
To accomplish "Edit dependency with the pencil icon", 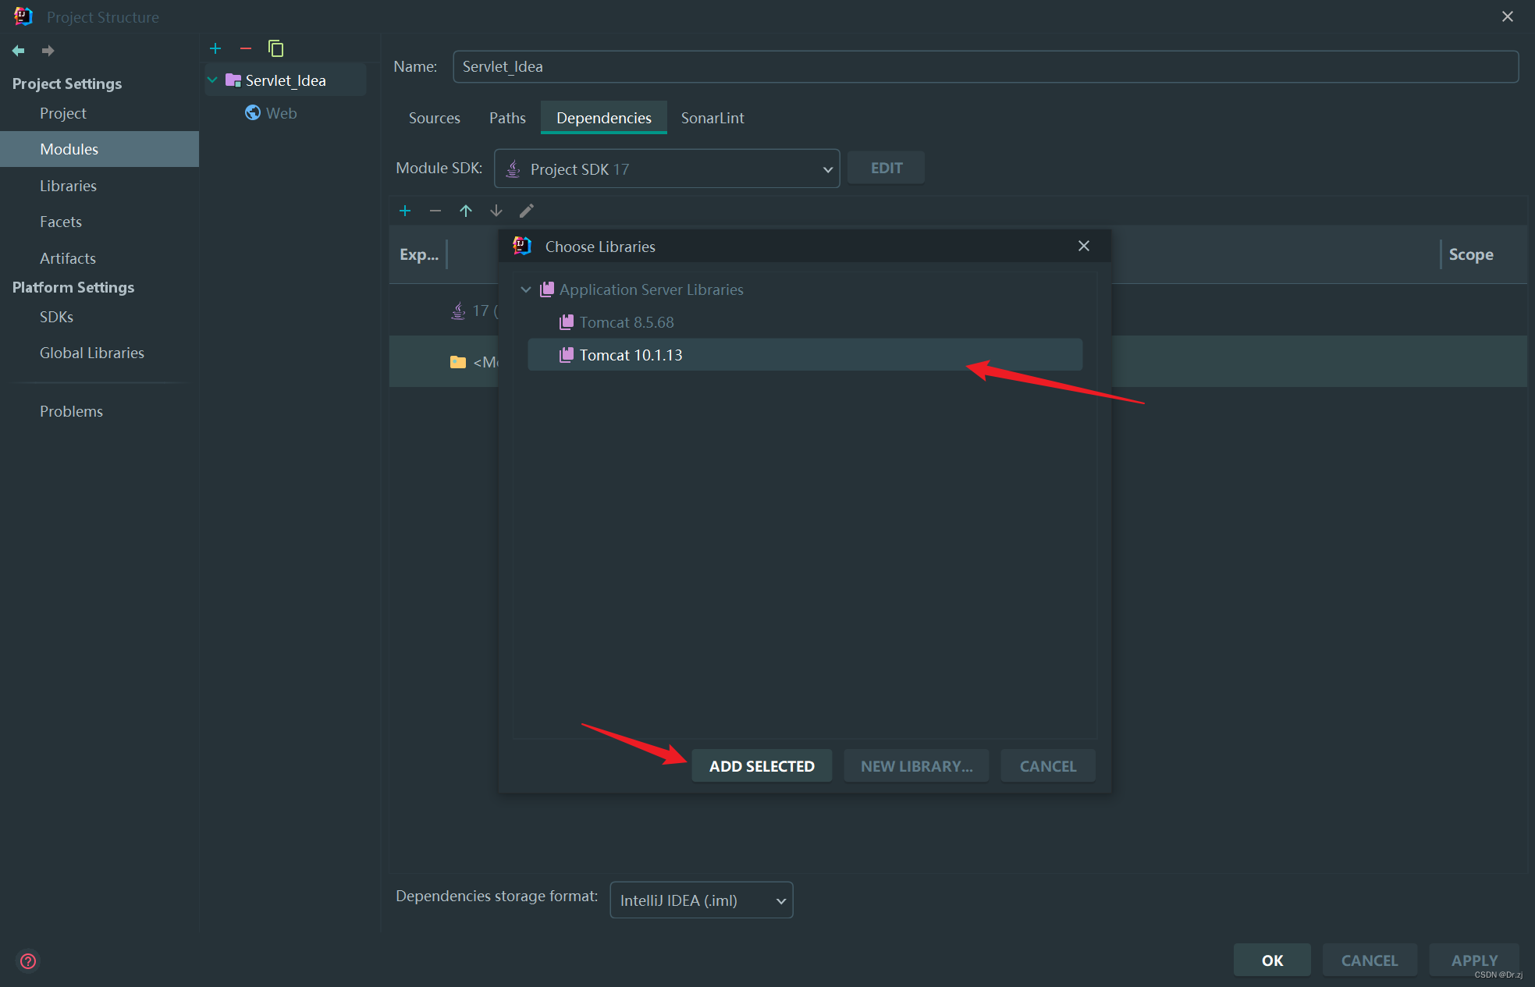I will click(x=527, y=211).
